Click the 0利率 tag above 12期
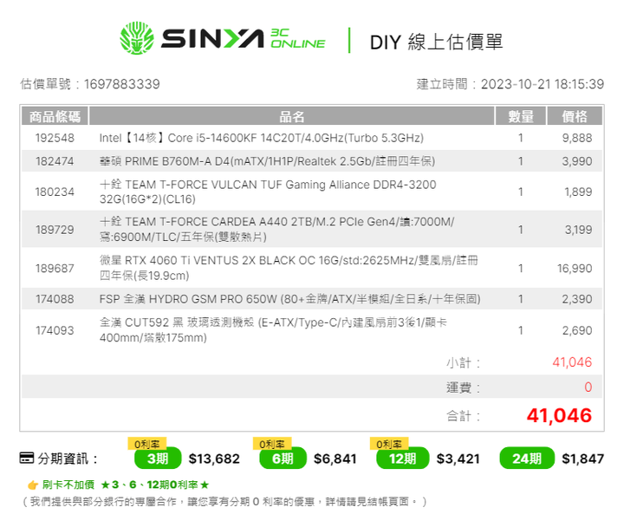 [389, 444]
